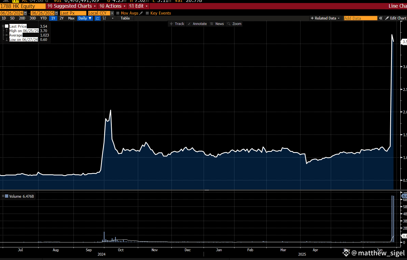This screenshot has width=407, height=260.
Task: Click the 1788 HK Equity ticker field
Action: point(23,6)
